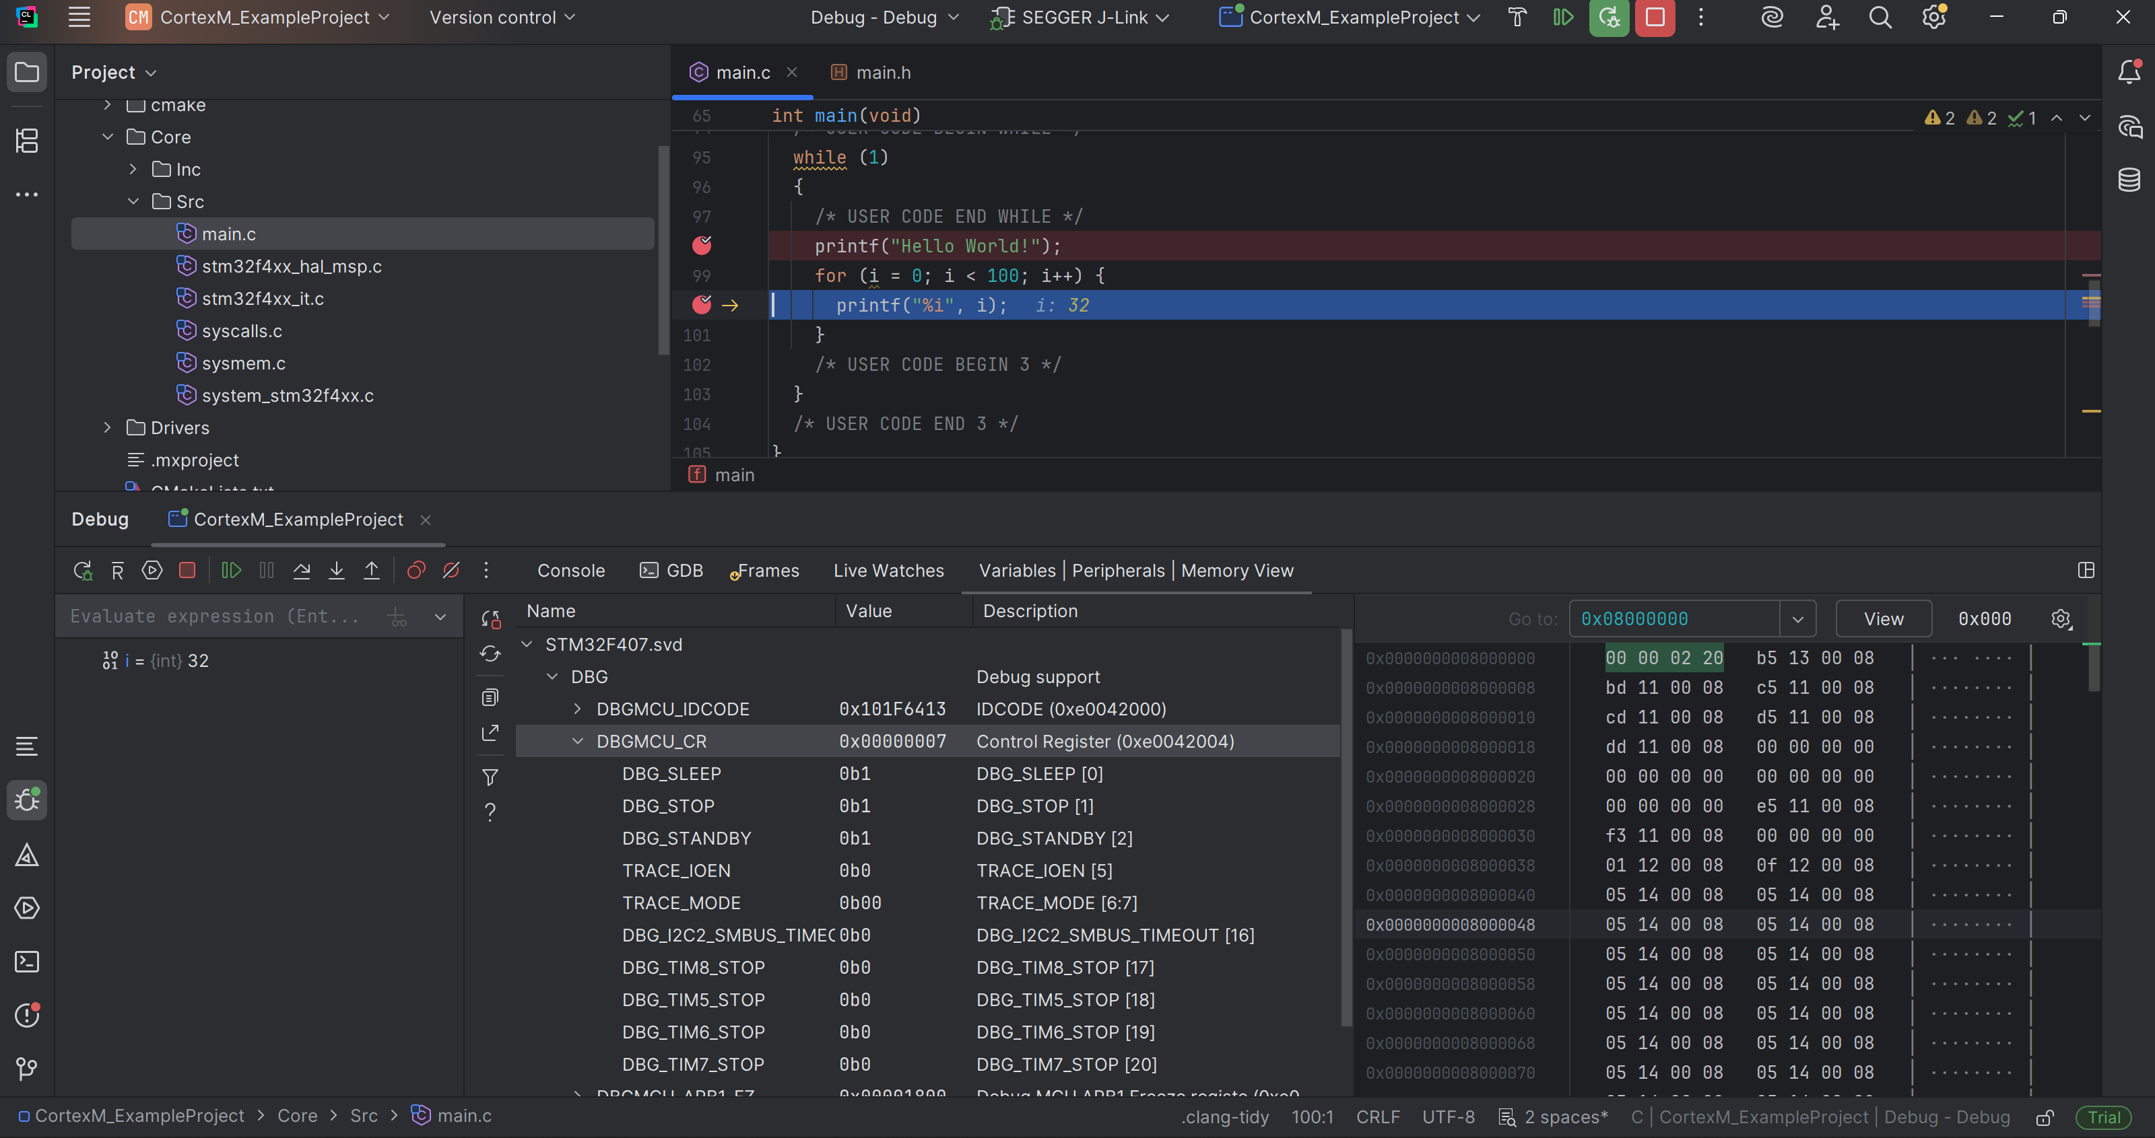Click the Step Into debug icon

pos(336,570)
